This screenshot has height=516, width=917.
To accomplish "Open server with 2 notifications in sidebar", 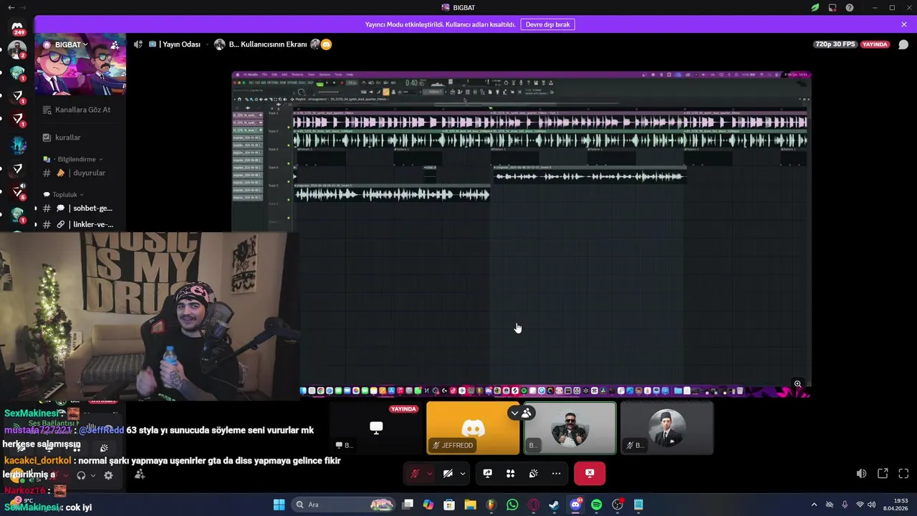I will [17, 49].
